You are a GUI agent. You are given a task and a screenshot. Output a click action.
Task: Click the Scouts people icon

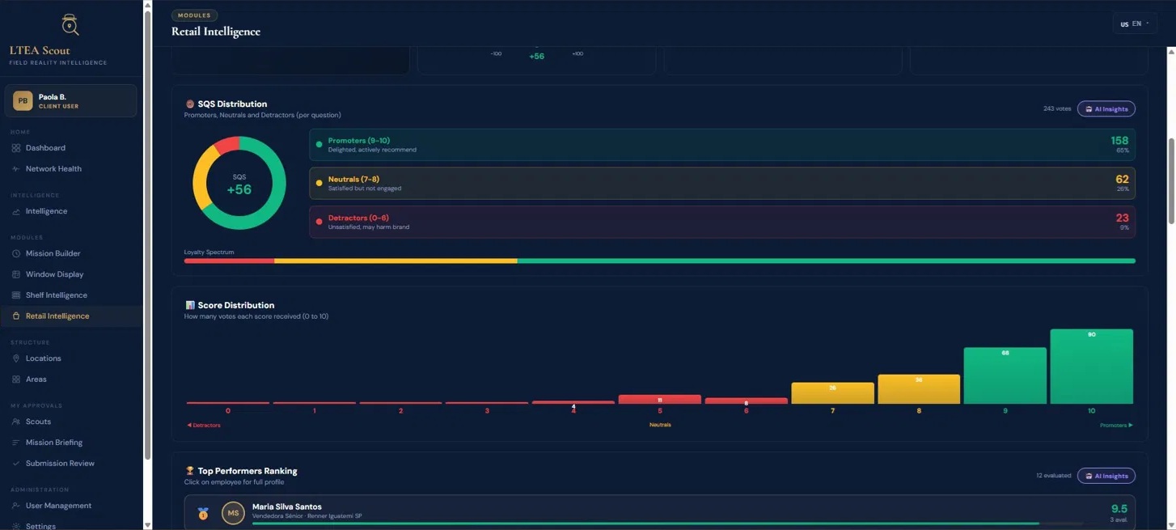tap(16, 422)
